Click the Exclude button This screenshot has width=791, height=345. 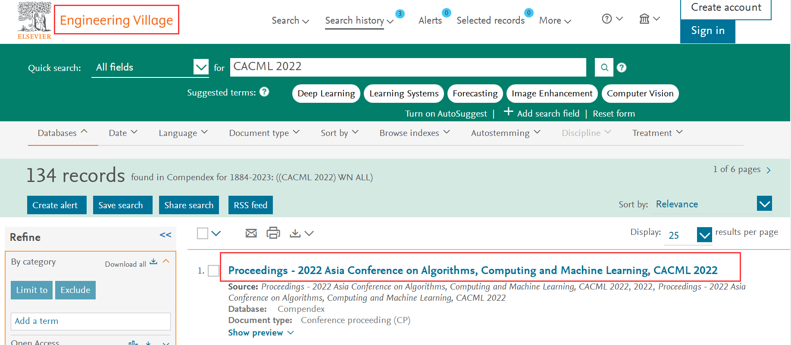[75, 290]
